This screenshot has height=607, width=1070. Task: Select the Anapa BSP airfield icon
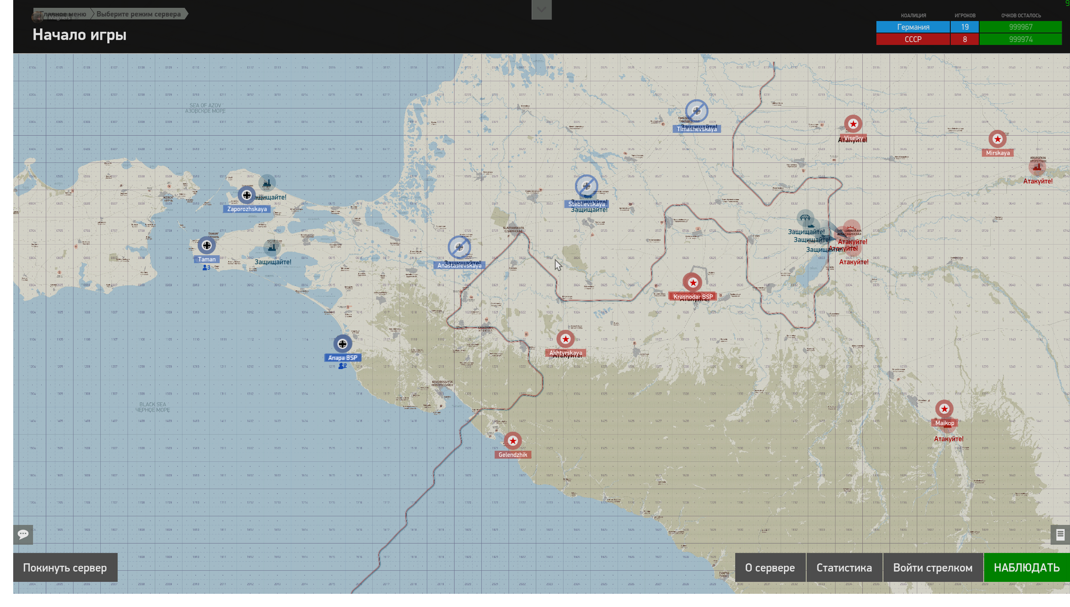tap(343, 343)
